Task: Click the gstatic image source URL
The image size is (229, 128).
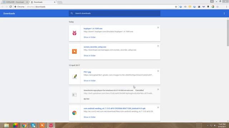Action: (118, 75)
